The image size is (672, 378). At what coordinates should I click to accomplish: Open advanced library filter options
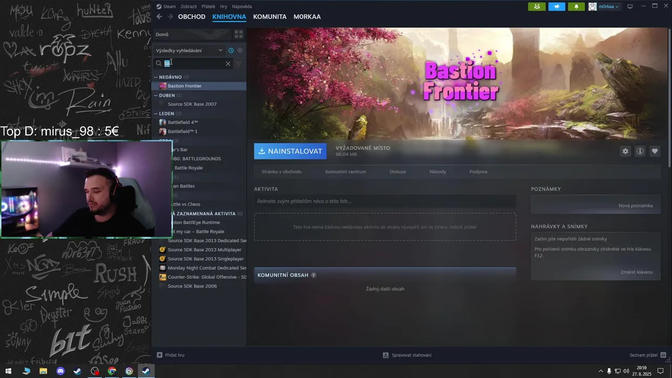pyautogui.click(x=239, y=64)
